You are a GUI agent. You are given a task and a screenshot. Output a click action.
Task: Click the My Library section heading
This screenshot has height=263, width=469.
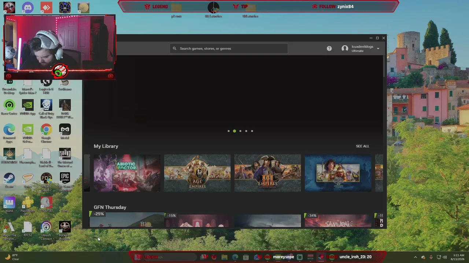click(106, 146)
